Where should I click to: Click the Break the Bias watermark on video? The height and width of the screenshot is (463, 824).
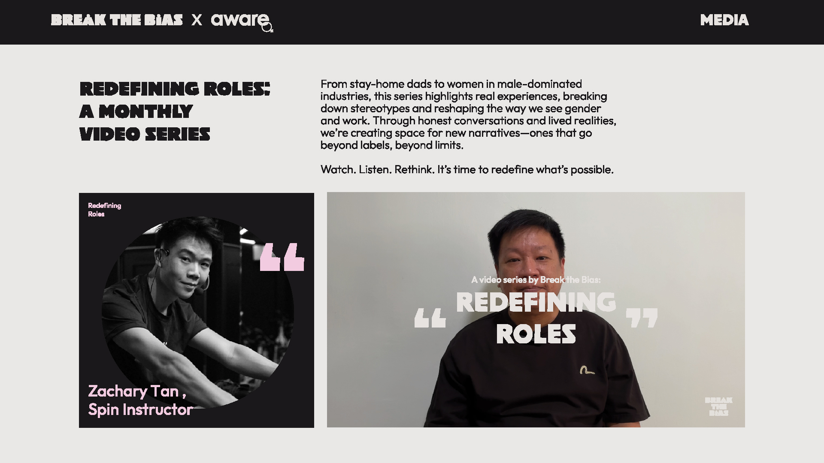click(718, 406)
